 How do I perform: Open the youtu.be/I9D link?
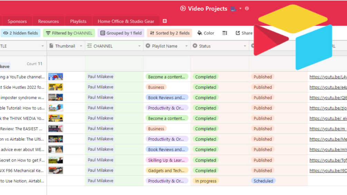click(328, 170)
